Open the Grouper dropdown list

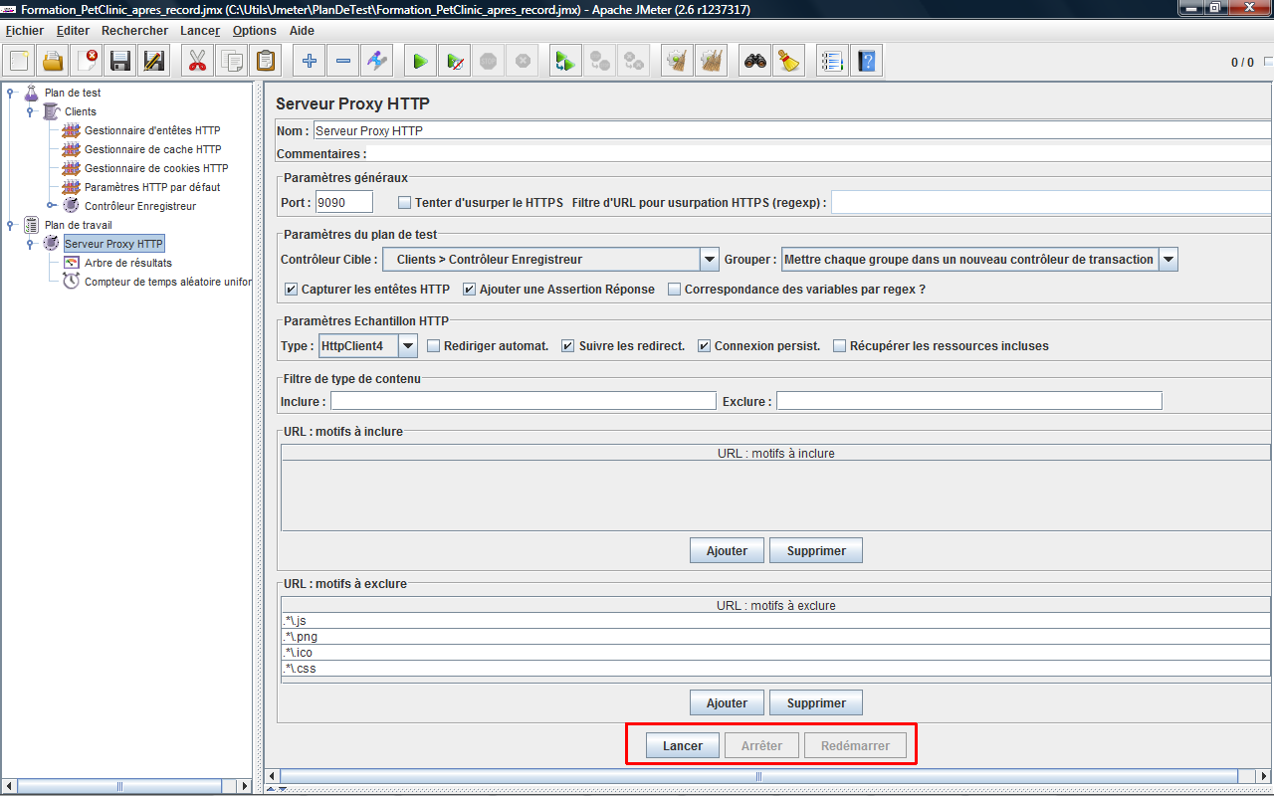[x=1168, y=260]
